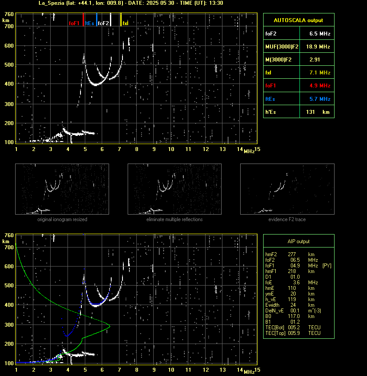Select the hmF2 277 km row
The height and width of the screenshot is (376, 367).
tap(290, 254)
